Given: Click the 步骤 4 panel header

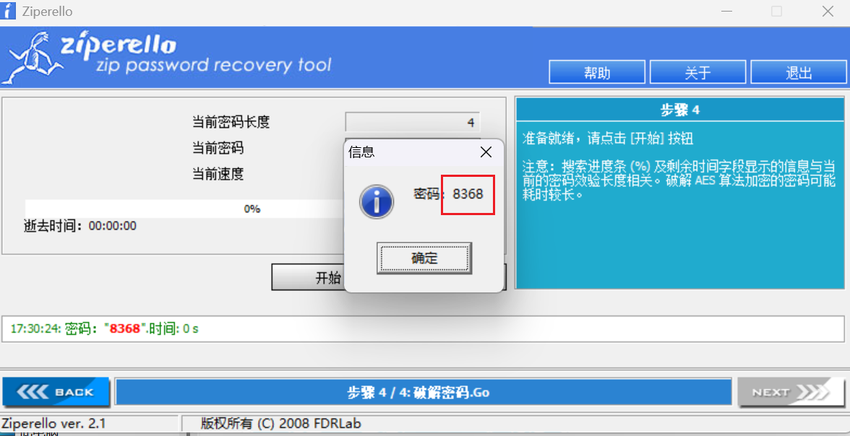Looking at the screenshot, I should tap(679, 110).
